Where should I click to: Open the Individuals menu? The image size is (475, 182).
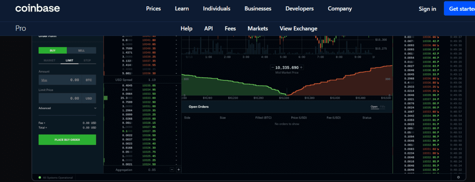tap(217, 9)
